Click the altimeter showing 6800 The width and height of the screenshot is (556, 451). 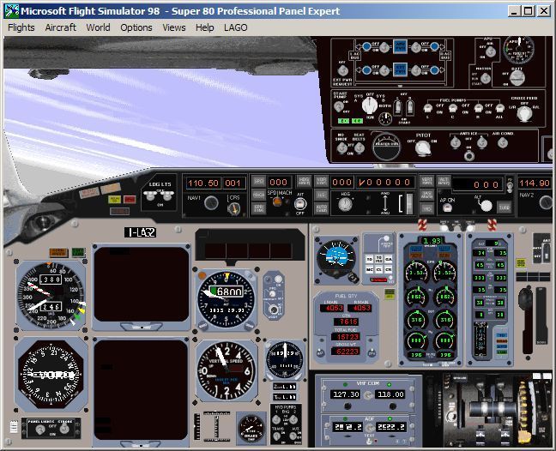226,300
